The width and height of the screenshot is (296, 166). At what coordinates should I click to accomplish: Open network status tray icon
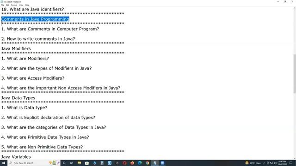pos(271,163)
